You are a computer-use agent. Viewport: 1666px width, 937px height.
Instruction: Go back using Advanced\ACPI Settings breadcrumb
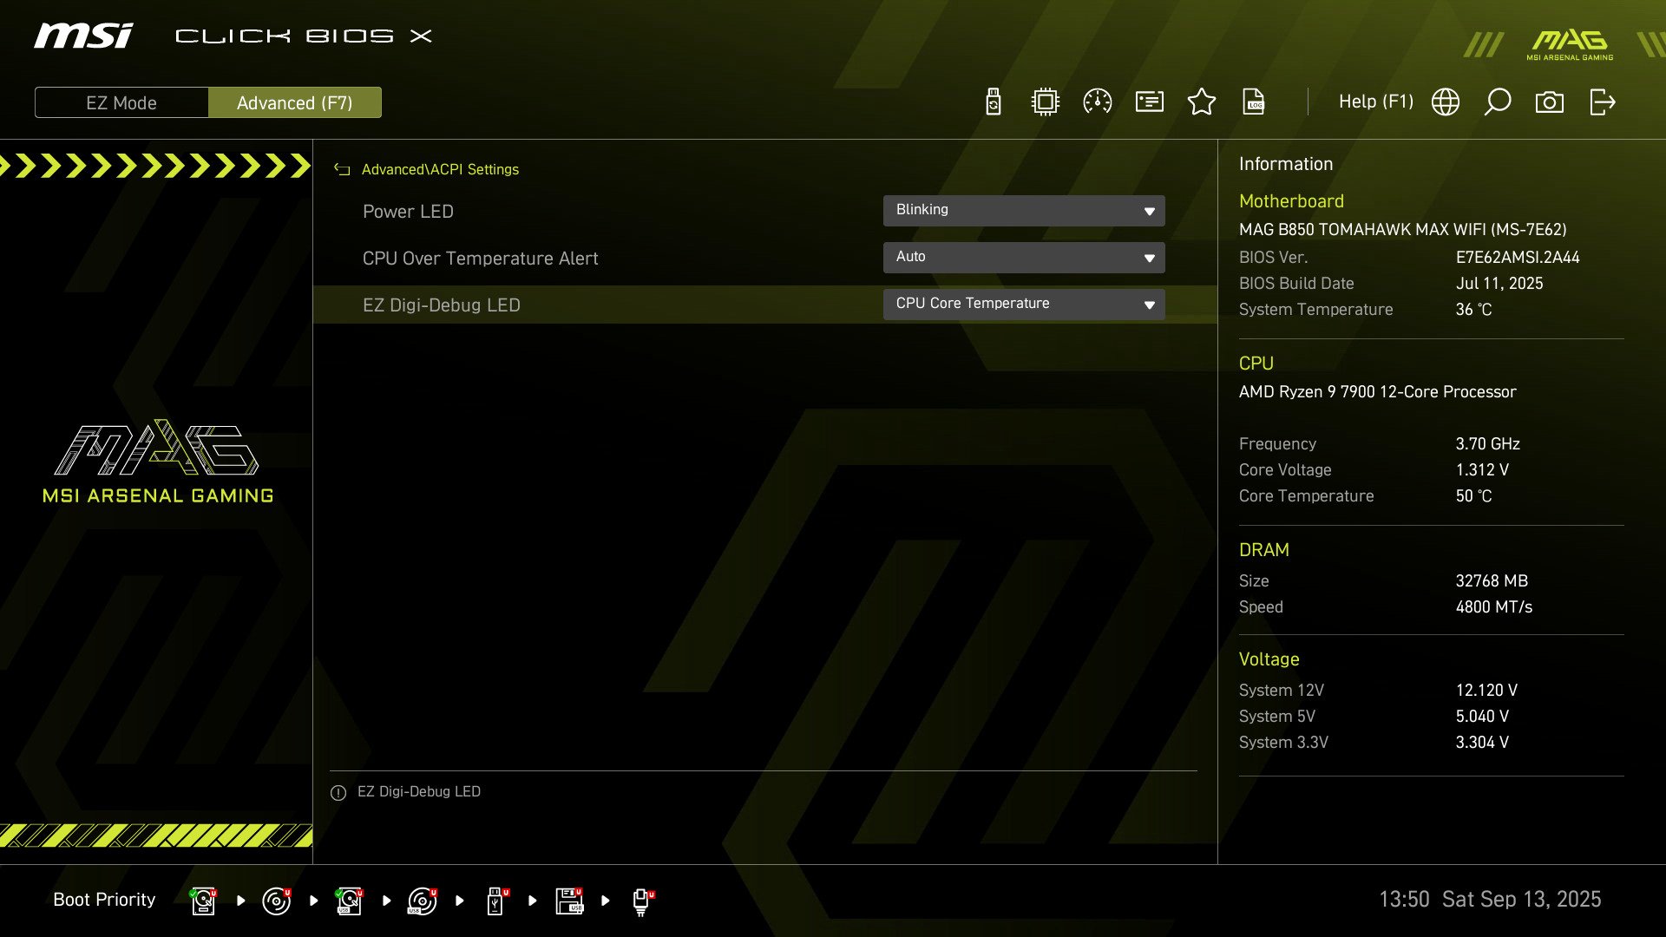click(342, 170)
